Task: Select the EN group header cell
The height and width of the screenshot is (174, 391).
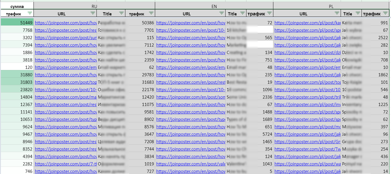Action: pyautogui.click(x=214, y=6)
